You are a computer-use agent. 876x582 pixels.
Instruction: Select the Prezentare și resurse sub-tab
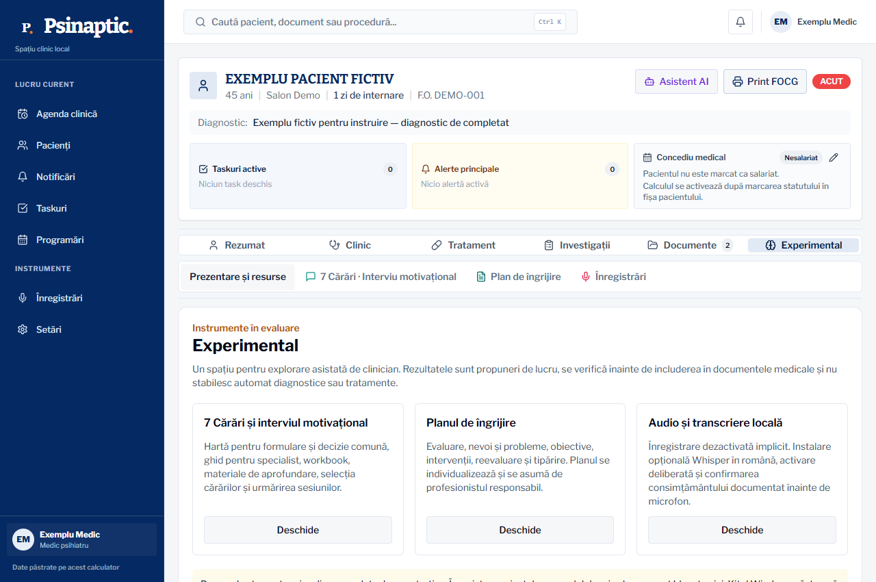pos(238,277)
